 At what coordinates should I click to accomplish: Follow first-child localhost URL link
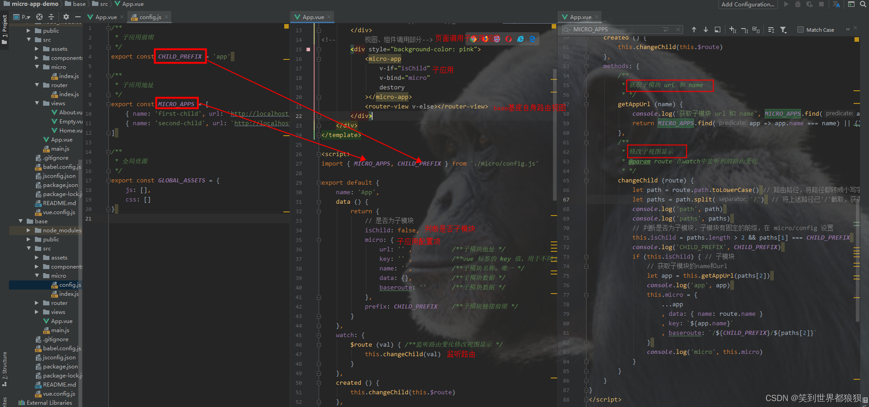click(x=260, y=113)
